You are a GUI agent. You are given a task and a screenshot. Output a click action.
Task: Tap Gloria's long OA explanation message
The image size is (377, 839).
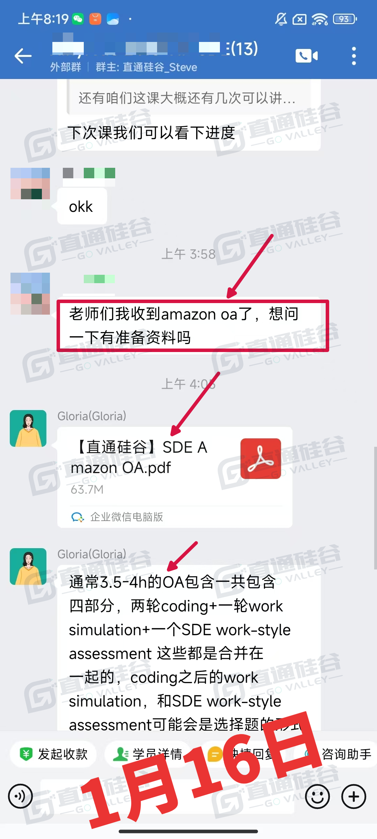(189, 647)
